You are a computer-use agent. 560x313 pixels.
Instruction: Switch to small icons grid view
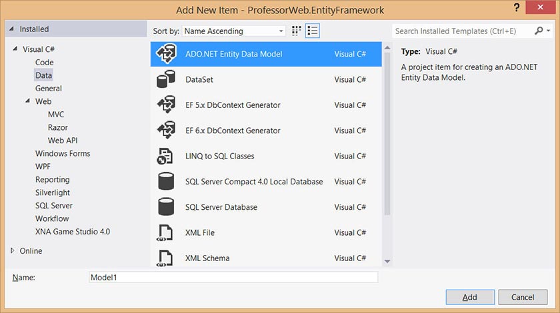coord(297,31)
